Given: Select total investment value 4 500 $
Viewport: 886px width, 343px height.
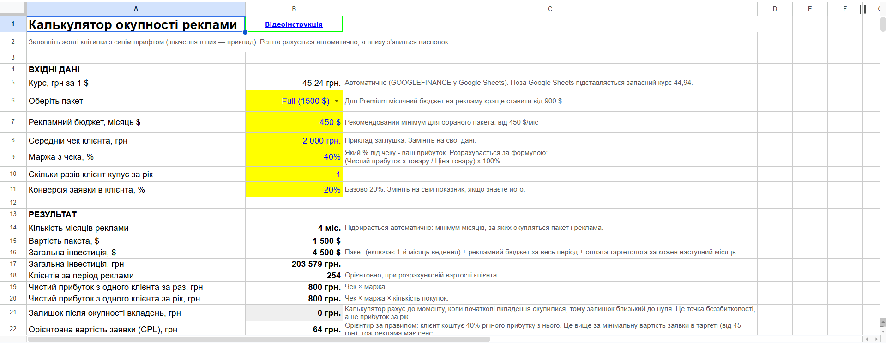Looking at the screenshot, I should [294, 253].
